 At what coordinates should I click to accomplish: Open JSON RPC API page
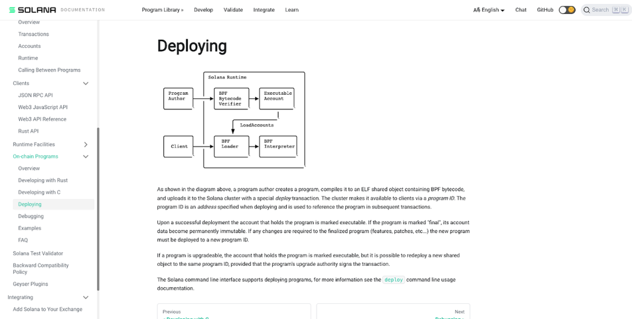[x=36, y=95]
